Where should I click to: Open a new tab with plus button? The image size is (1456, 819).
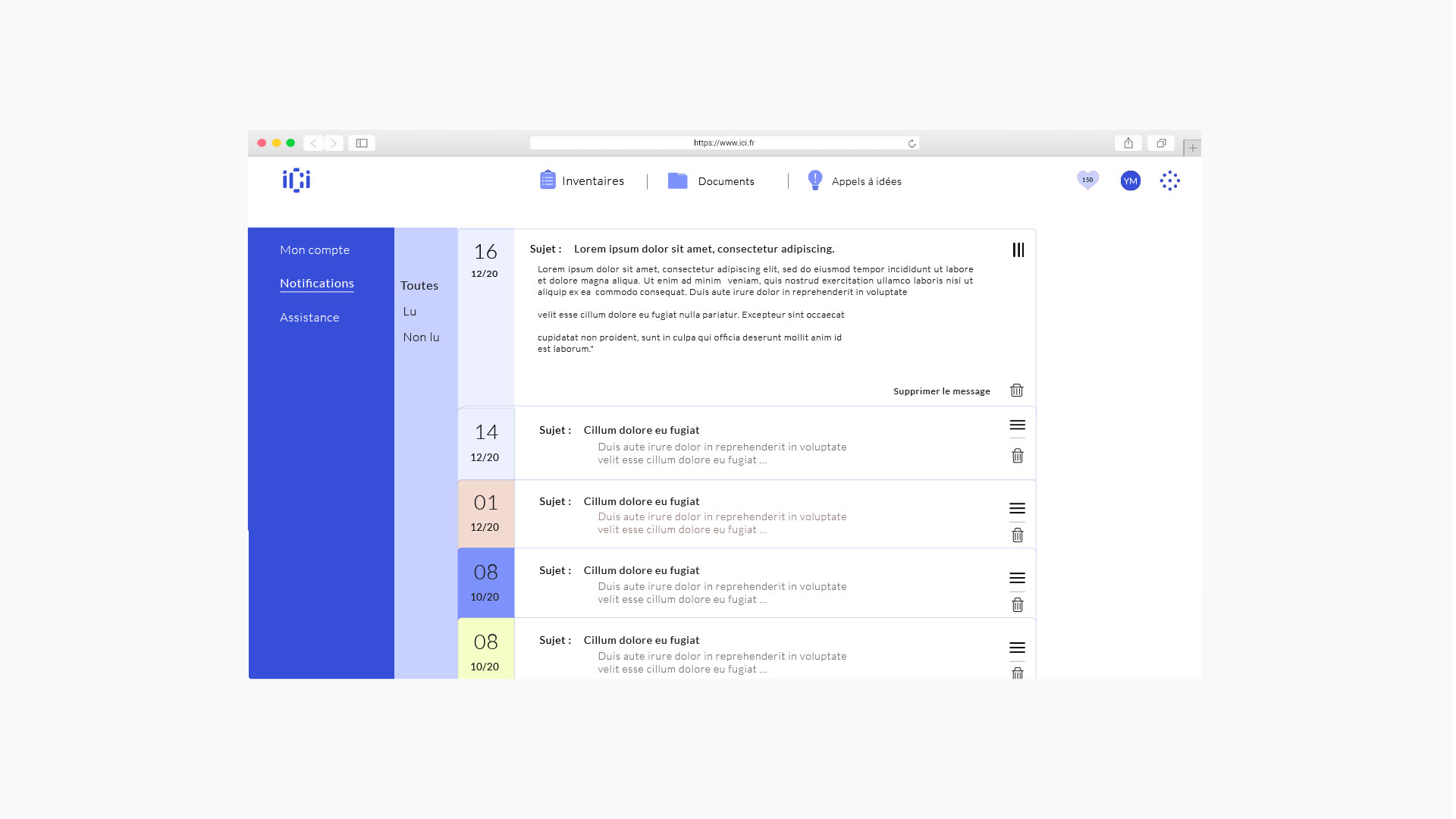click(1192, 148)
